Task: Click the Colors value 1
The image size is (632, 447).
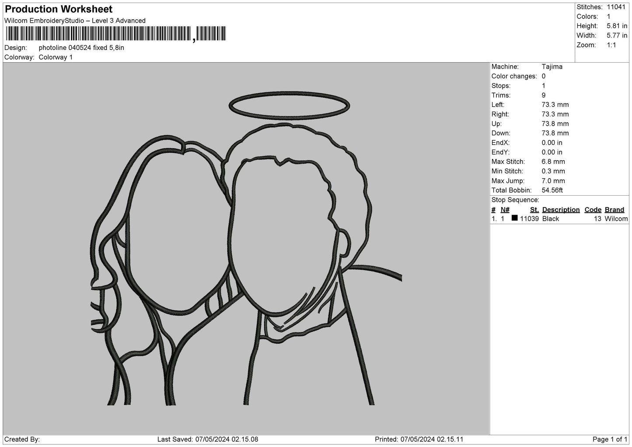Action: pos(609,17)
